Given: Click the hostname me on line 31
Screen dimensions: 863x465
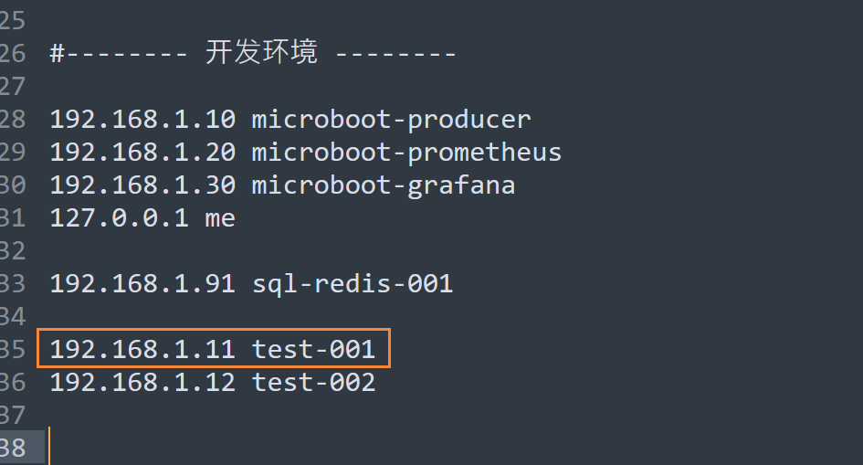Looking at the screenshot, I should (x=220, y=219).
